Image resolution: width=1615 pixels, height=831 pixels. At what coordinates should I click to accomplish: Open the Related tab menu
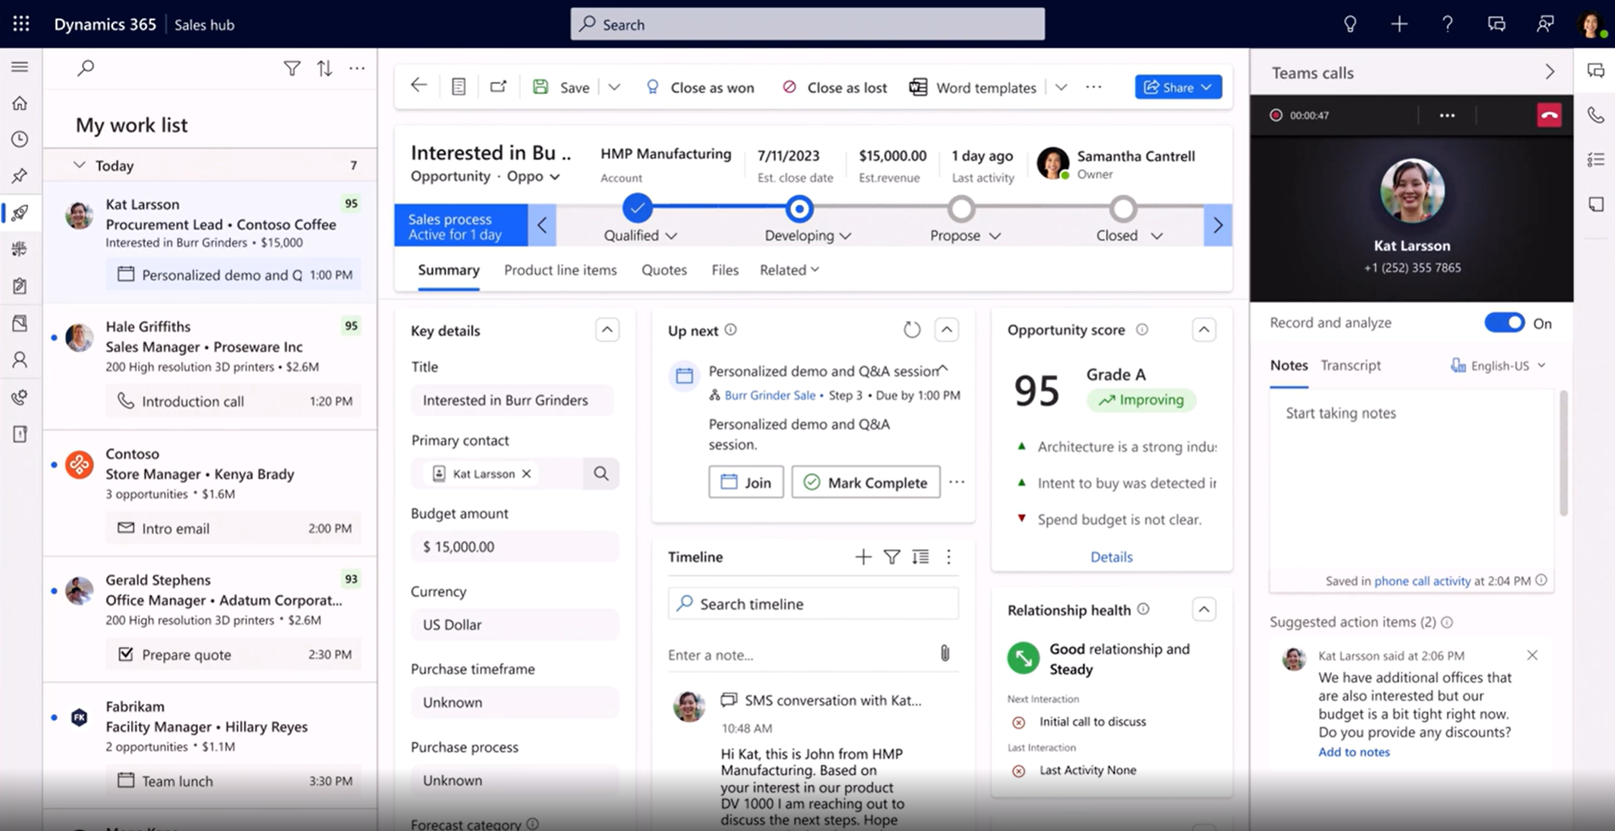click(x=789, y=270)
